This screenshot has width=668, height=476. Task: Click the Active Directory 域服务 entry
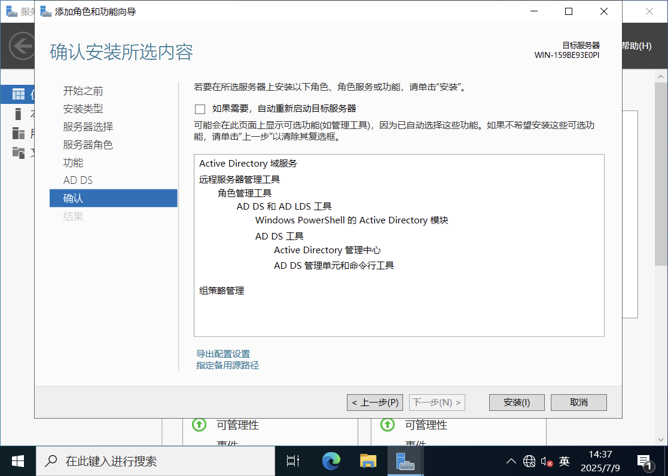pyautogui.click(x=248, y=164)
